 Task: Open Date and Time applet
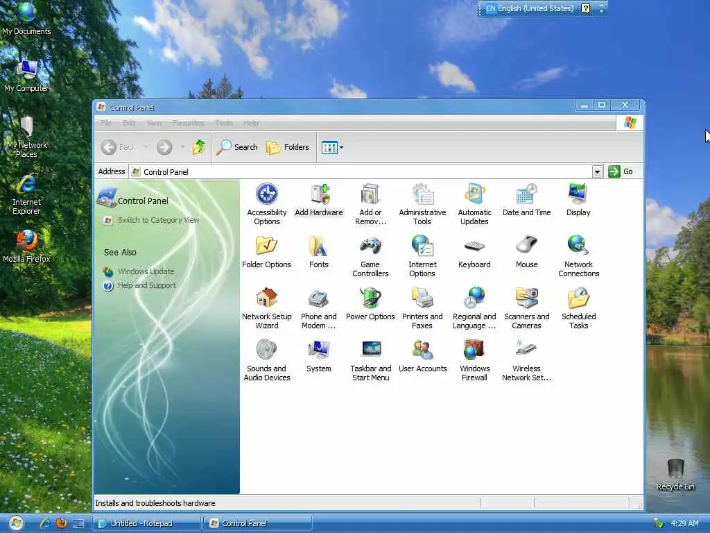click(x=527, y=199)
